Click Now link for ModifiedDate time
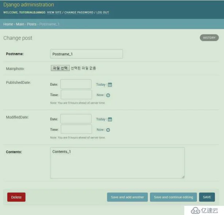Viewport: 224px width, 215px height. [100, 130]
